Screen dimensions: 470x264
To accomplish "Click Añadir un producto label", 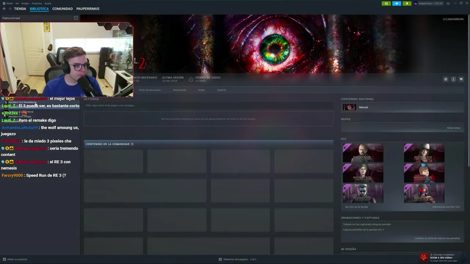I will click(x=17, y=259).
